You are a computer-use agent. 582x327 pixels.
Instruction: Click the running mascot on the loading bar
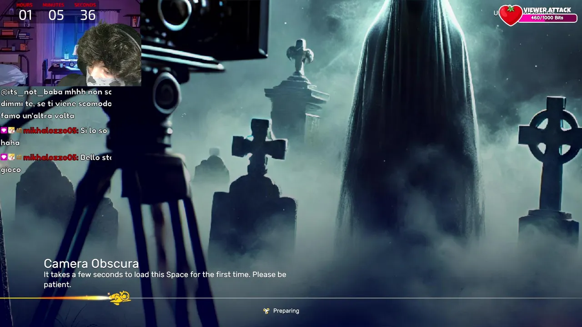(120, 297)
